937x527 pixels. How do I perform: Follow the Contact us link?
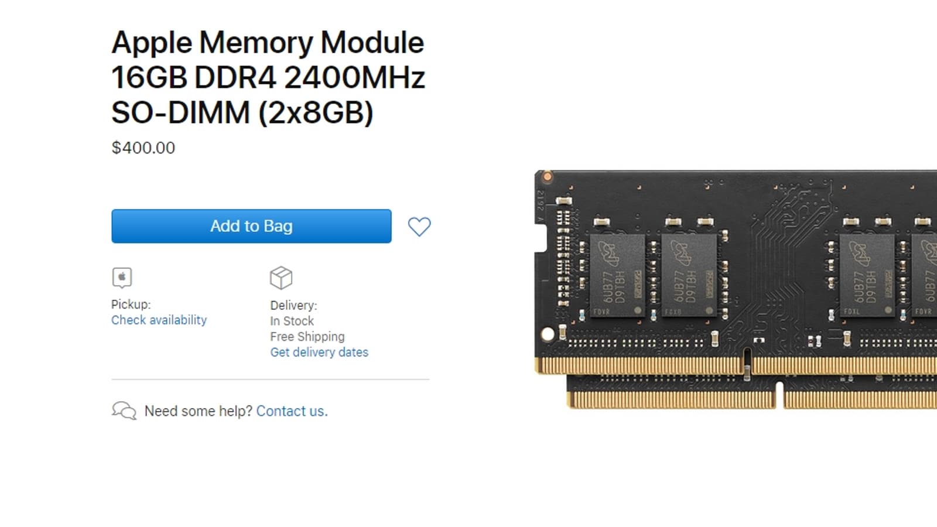[292, 411]
